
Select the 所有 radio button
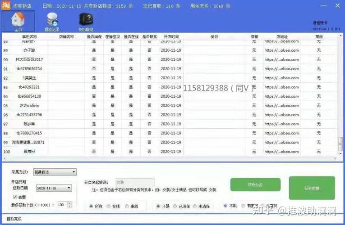[x=91, y=206]
